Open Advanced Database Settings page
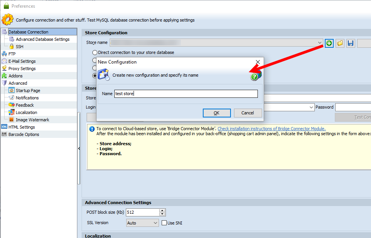This screenshot has width=371, height=238. 43,39
